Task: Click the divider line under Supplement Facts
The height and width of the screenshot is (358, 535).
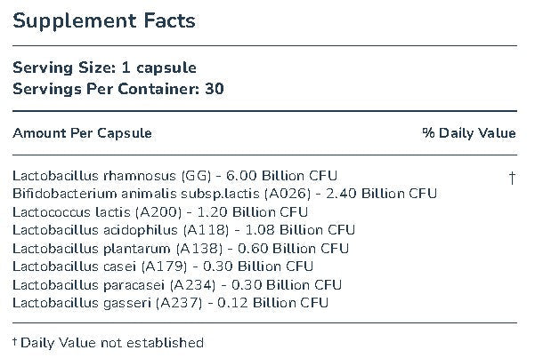Action: tap(264, 45)
